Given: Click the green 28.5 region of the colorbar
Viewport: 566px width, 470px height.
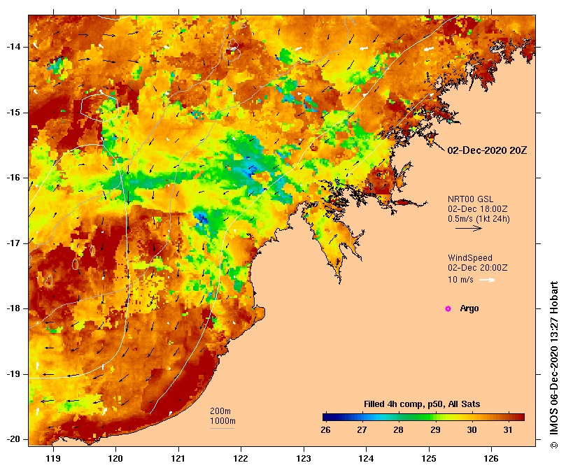Looking at the screenshot, I should coord(417,418).
